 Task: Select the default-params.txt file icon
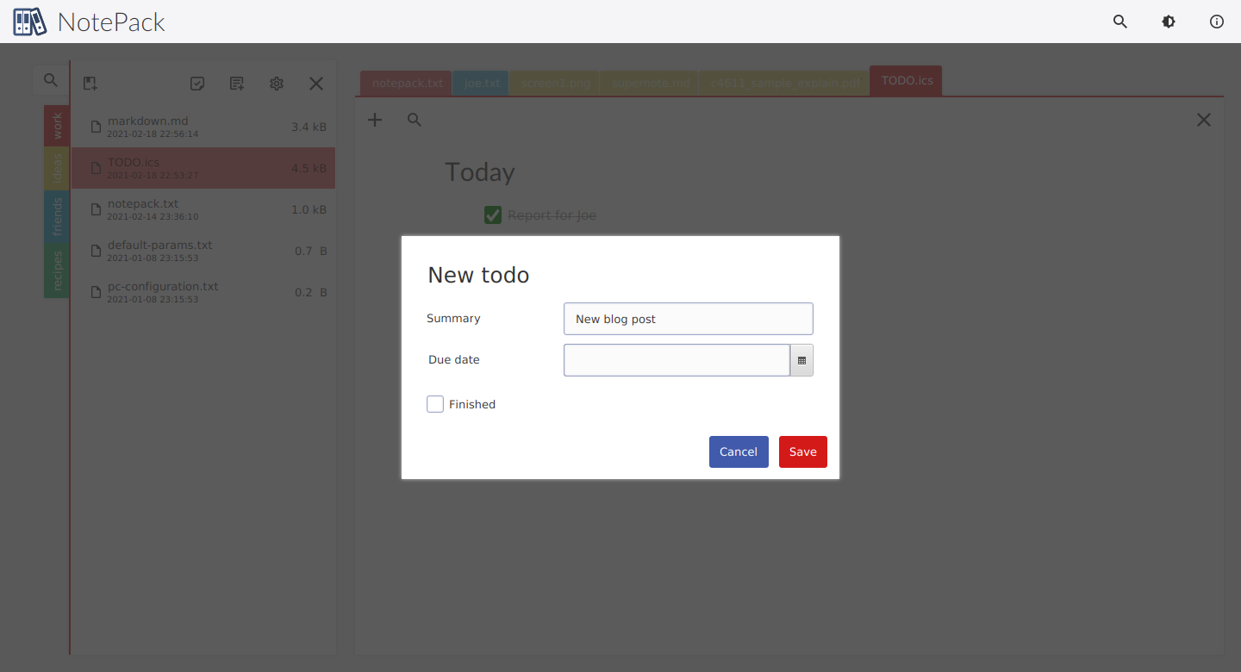coord(97,252)
